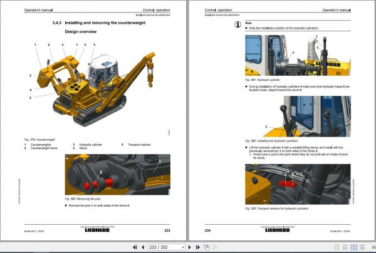Toggle two-page facing layout
Image resolution: width=376 pixels, height=253 pixels.
[x=353, y=247]
